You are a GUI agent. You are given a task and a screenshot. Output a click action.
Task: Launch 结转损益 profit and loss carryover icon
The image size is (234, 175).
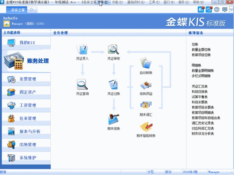pos(146,85)
